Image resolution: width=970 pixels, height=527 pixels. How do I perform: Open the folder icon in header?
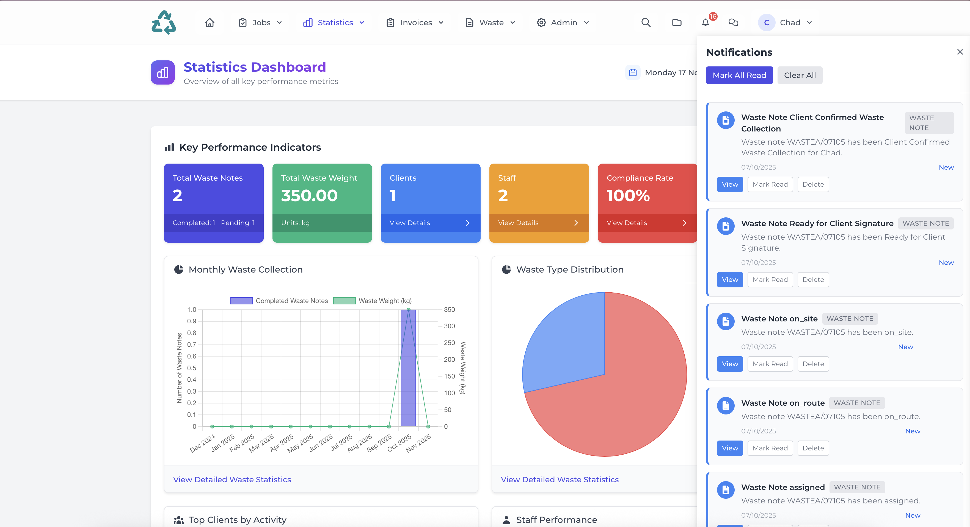(x=677, y=23)
